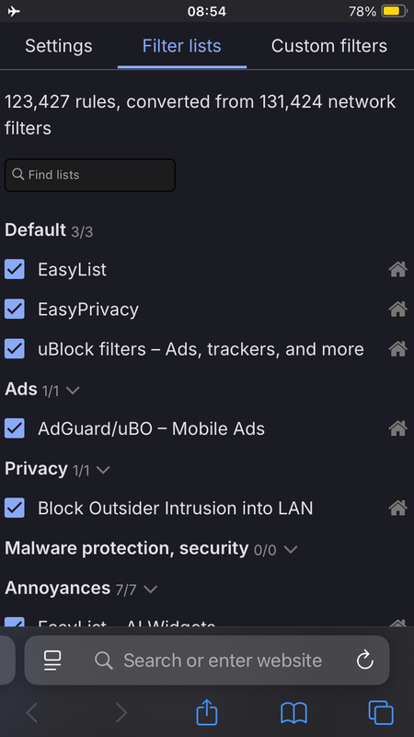The image size is (414, 737).
Task: Expand Malware protection, security section
Action: (x=291, y=549)
